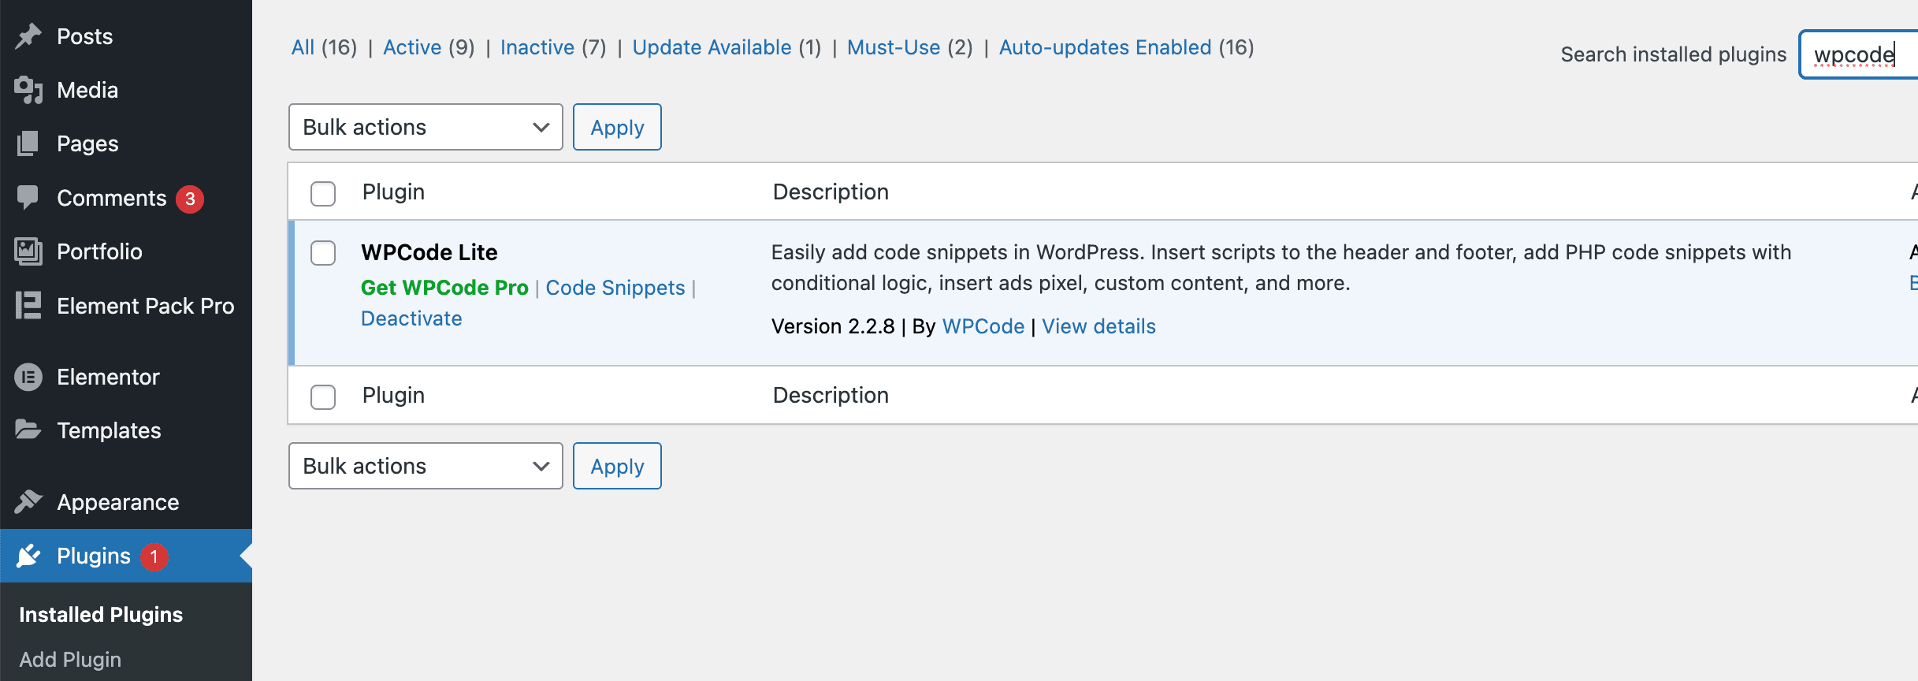
Task: Switch to the Inactive plugins filter
Action: pyautogui.click(x=537, y=47)
